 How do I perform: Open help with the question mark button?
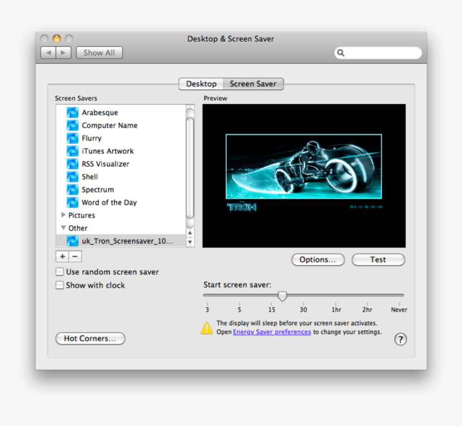[400, 339]
